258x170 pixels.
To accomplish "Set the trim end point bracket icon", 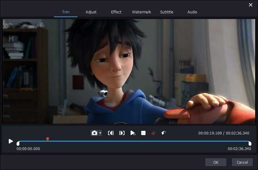I will (x=122, y=133).
